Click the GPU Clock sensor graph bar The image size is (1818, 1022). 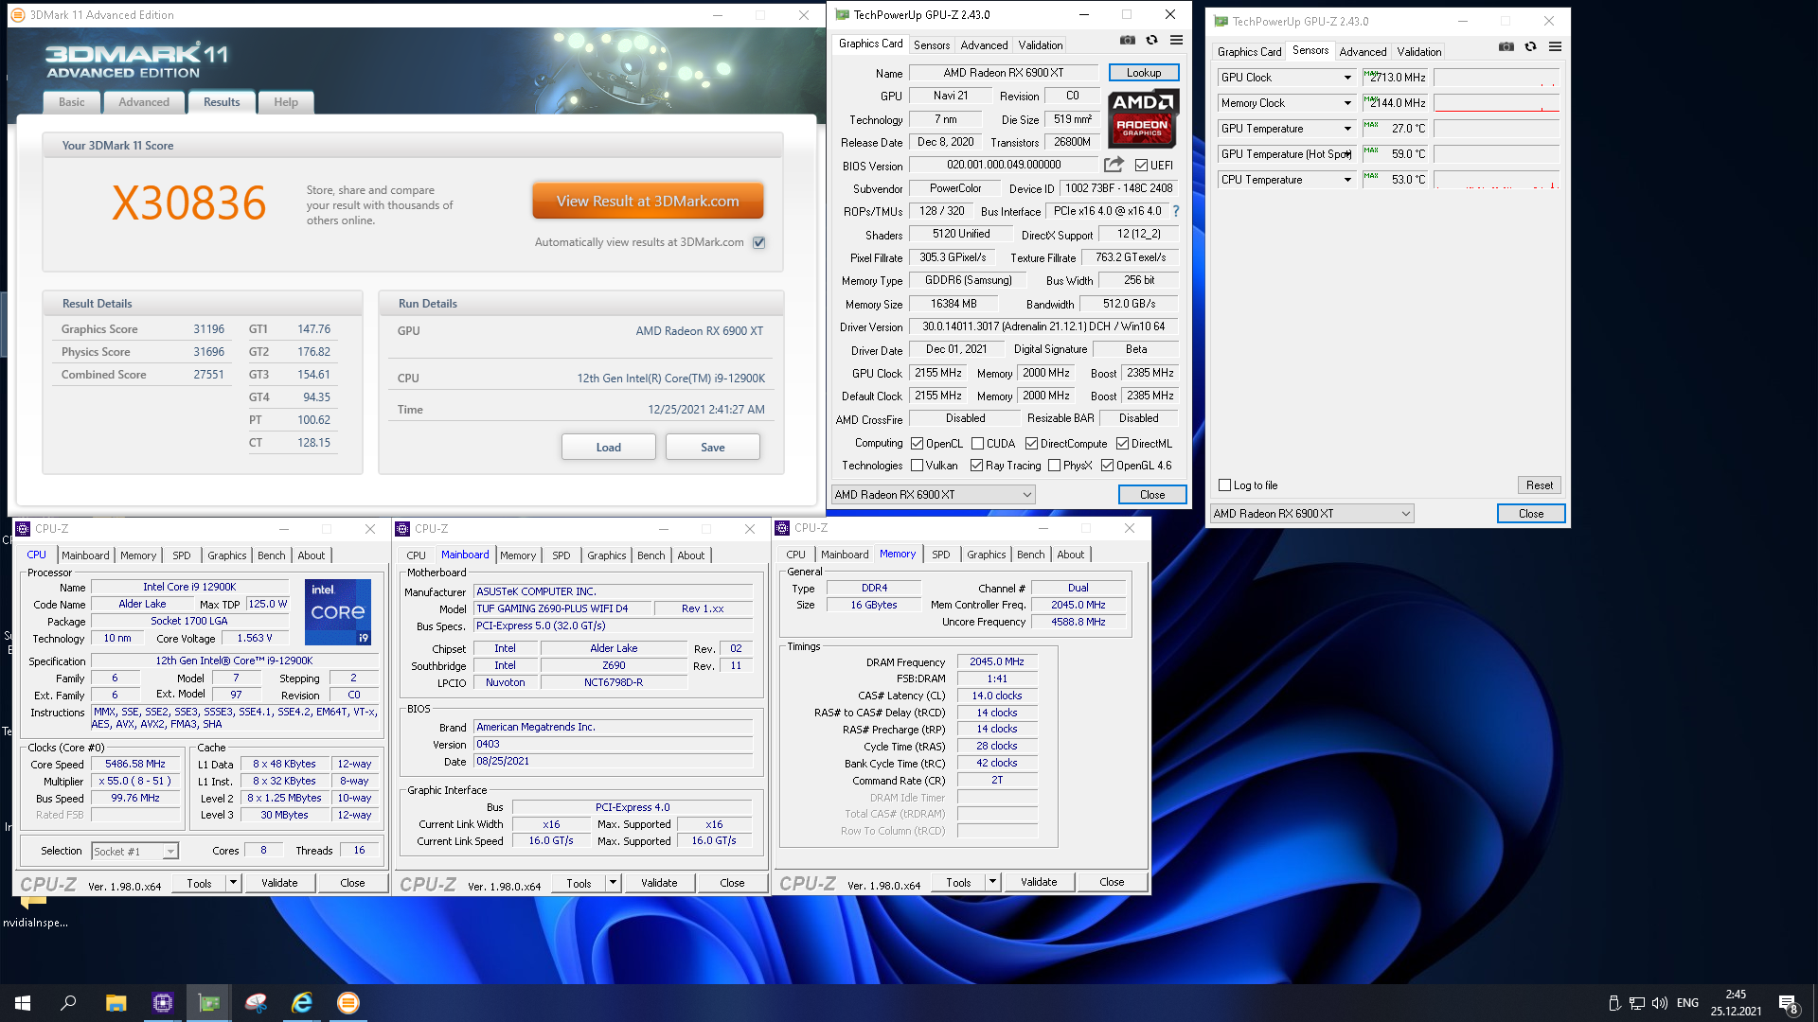pos(1497,78)
